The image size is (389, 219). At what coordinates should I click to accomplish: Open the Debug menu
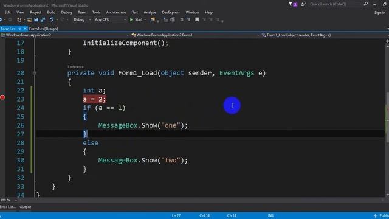[66, 12]
